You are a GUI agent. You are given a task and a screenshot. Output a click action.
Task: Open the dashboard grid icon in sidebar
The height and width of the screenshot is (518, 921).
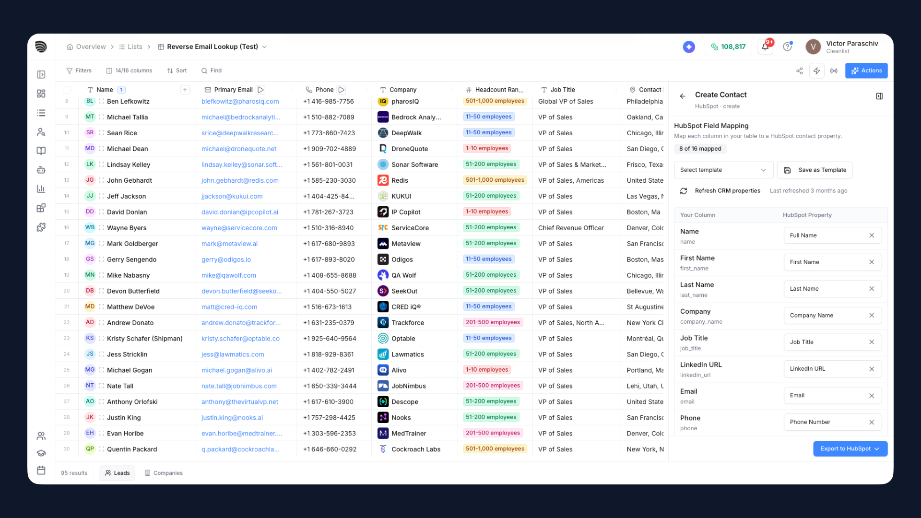pos(41,94)
